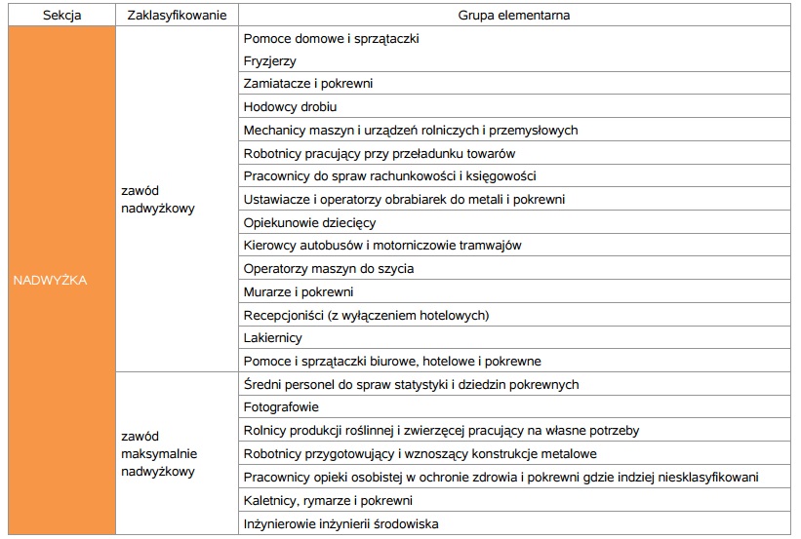The width and height of the screenshot is (801, 539).
Task: Select the 'Operatorzy maszyn do szycia' row
Action: (x=514, y=268)
